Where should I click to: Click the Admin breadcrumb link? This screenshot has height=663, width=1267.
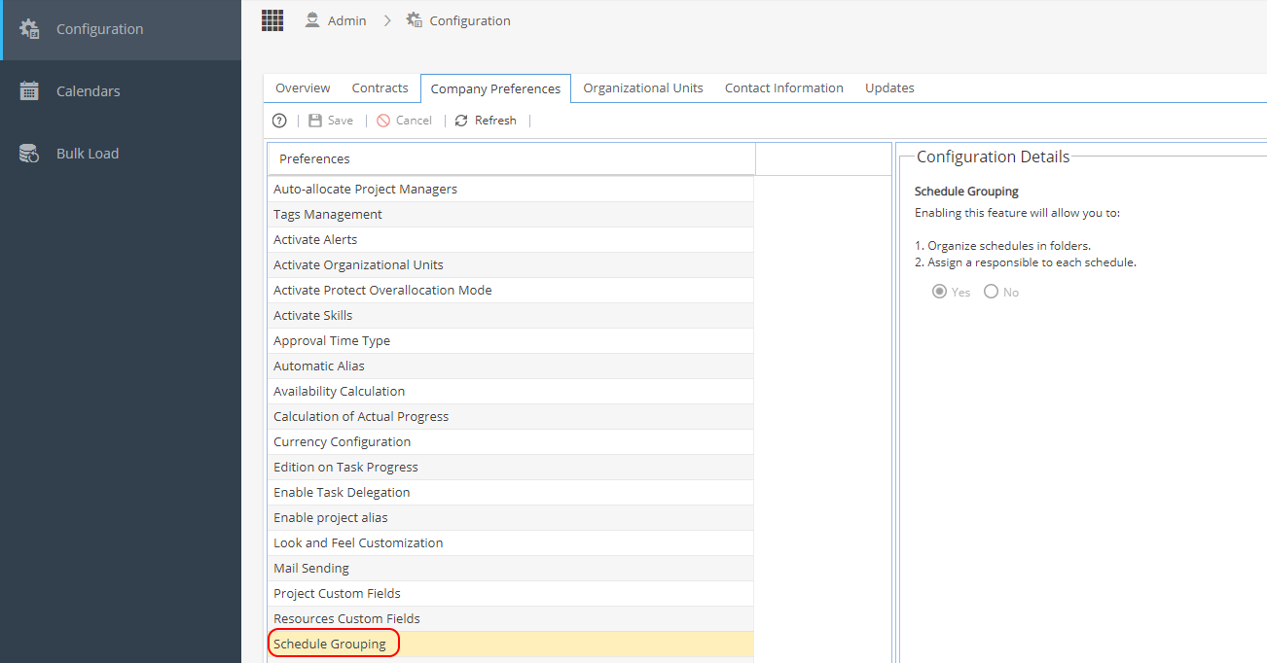click(346, 20)
